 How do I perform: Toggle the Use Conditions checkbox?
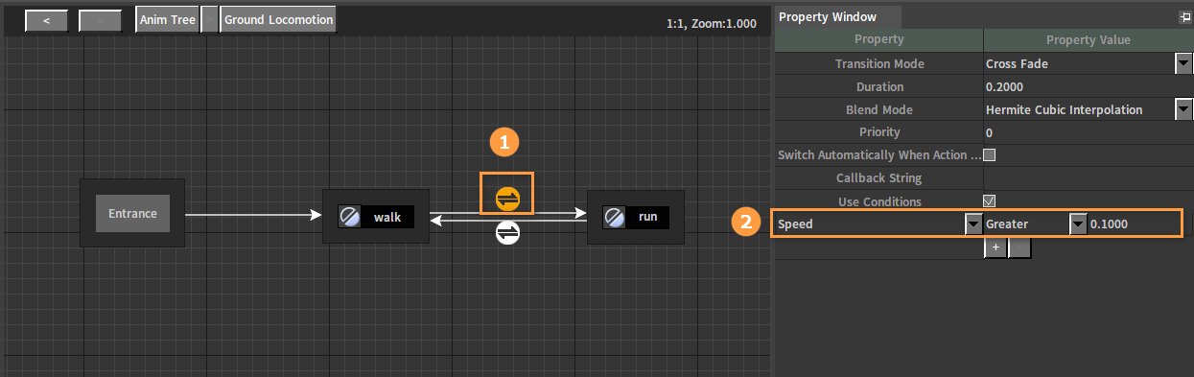(x=990, y=201)
